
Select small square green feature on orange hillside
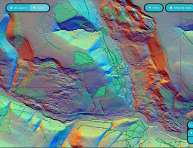pyautogui.click(x=130, y=53)
